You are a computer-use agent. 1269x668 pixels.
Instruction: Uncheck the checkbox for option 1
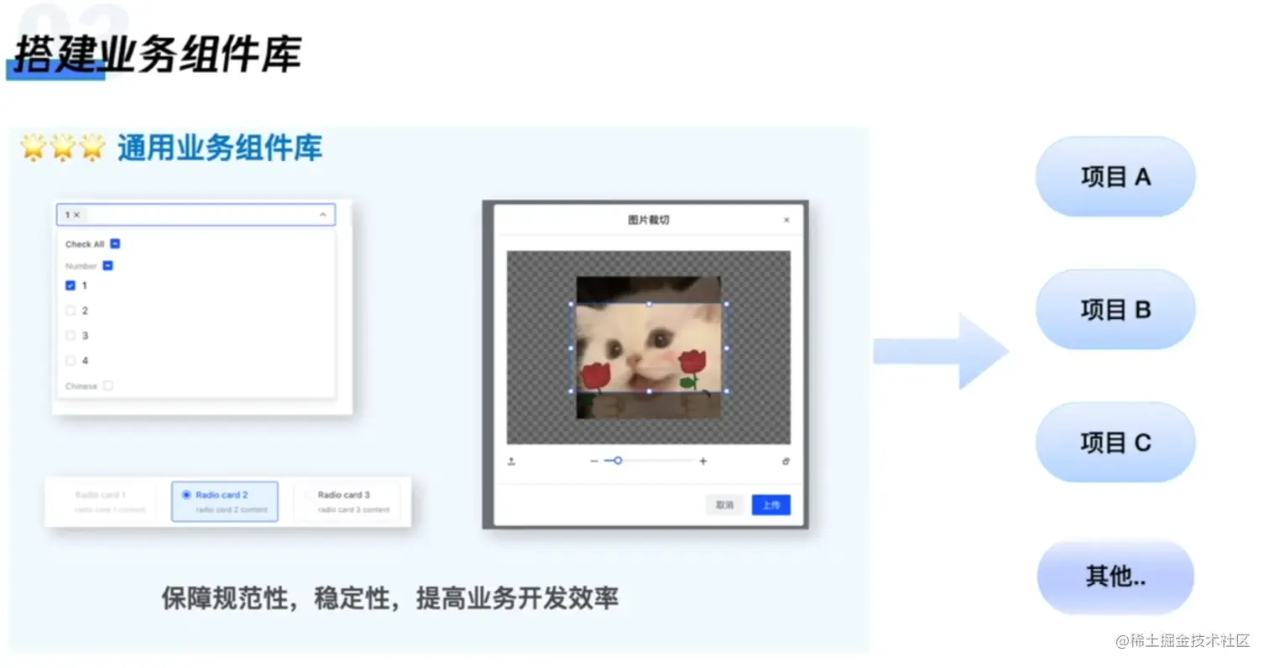(x=70, y=285)
